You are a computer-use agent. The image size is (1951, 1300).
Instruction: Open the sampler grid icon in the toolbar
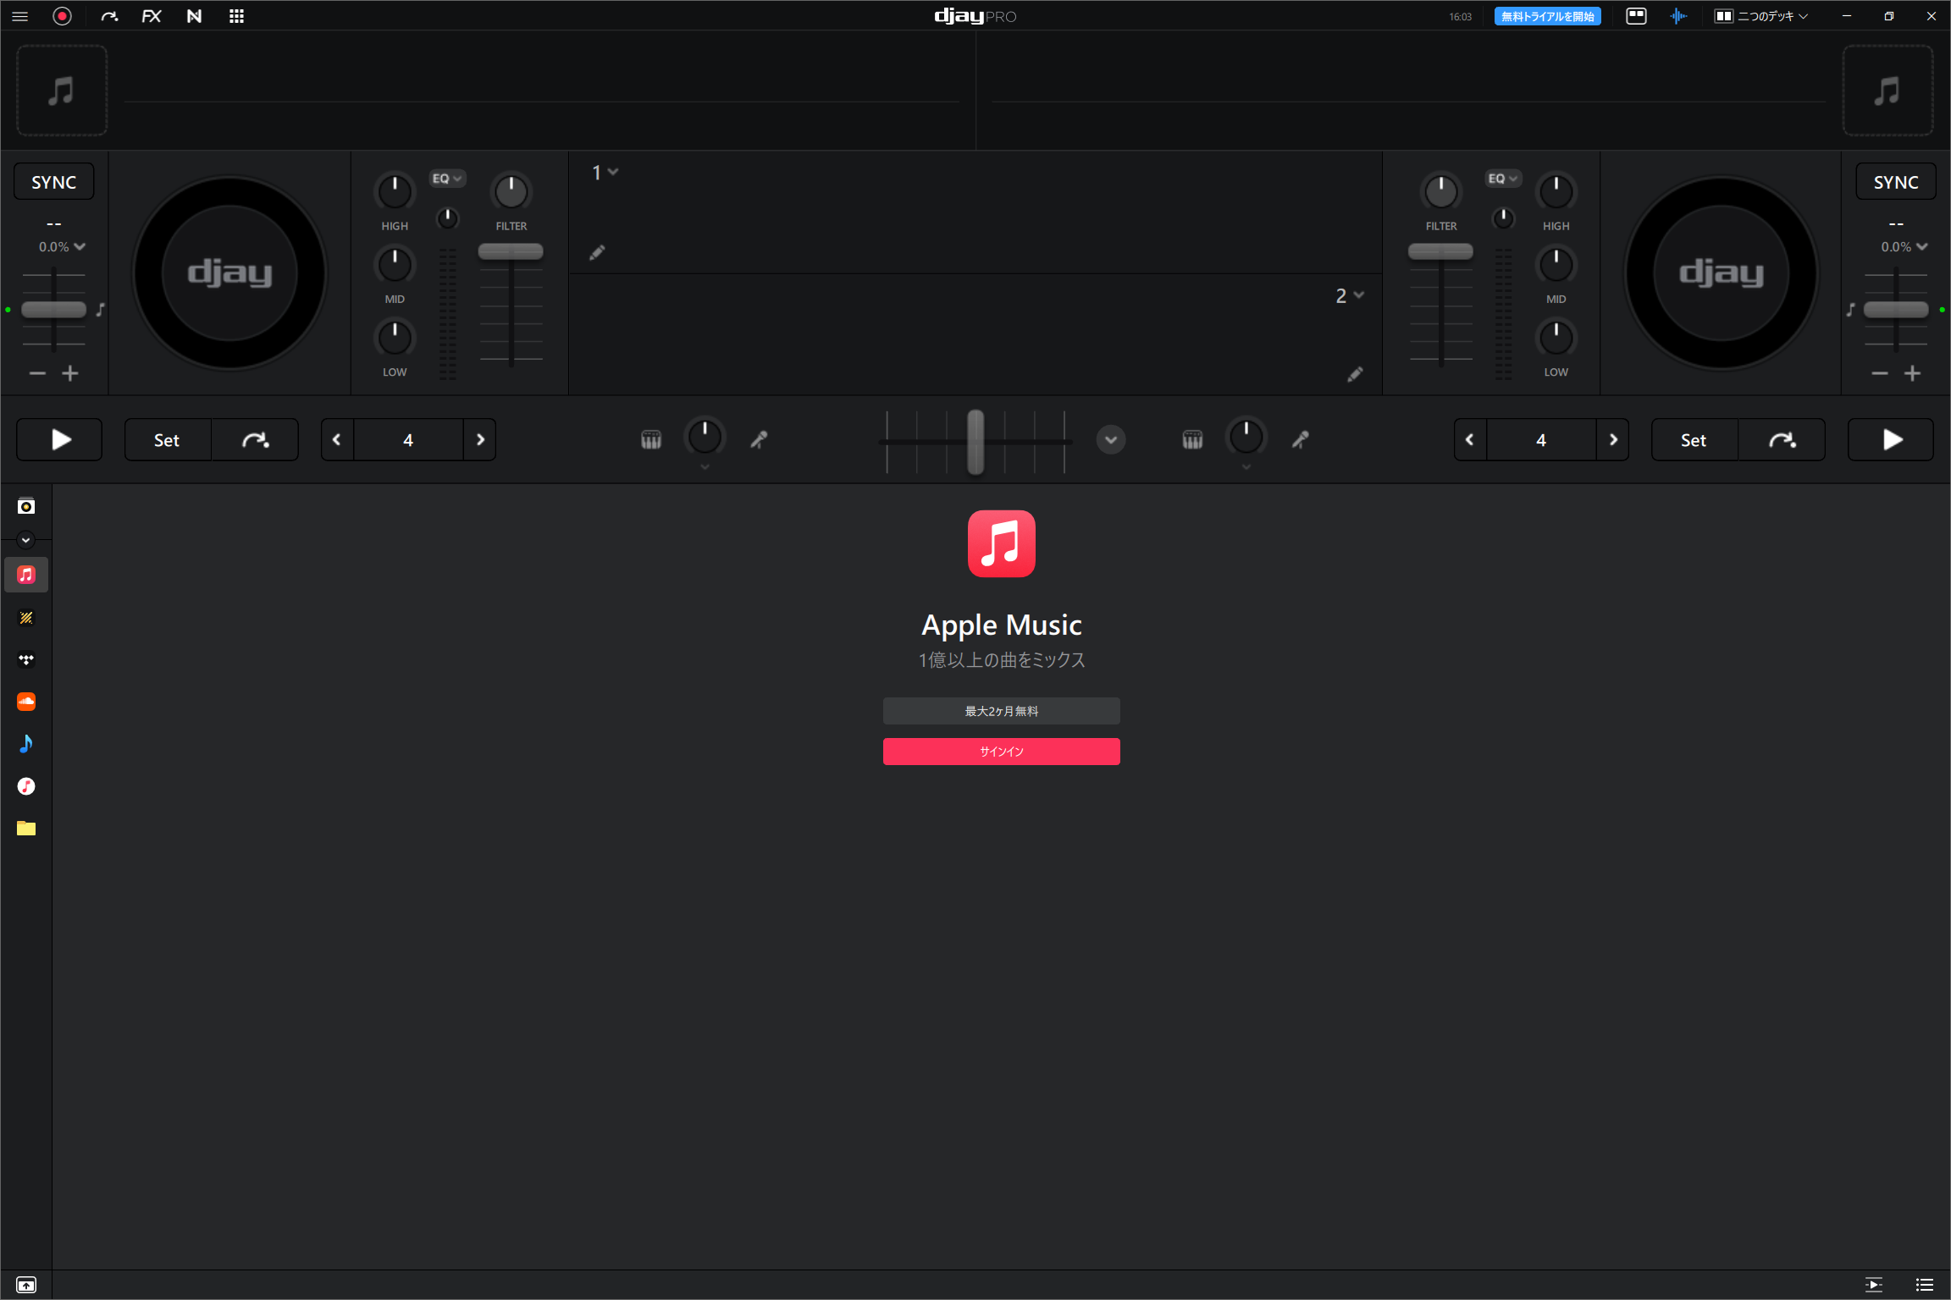[236, 15]
